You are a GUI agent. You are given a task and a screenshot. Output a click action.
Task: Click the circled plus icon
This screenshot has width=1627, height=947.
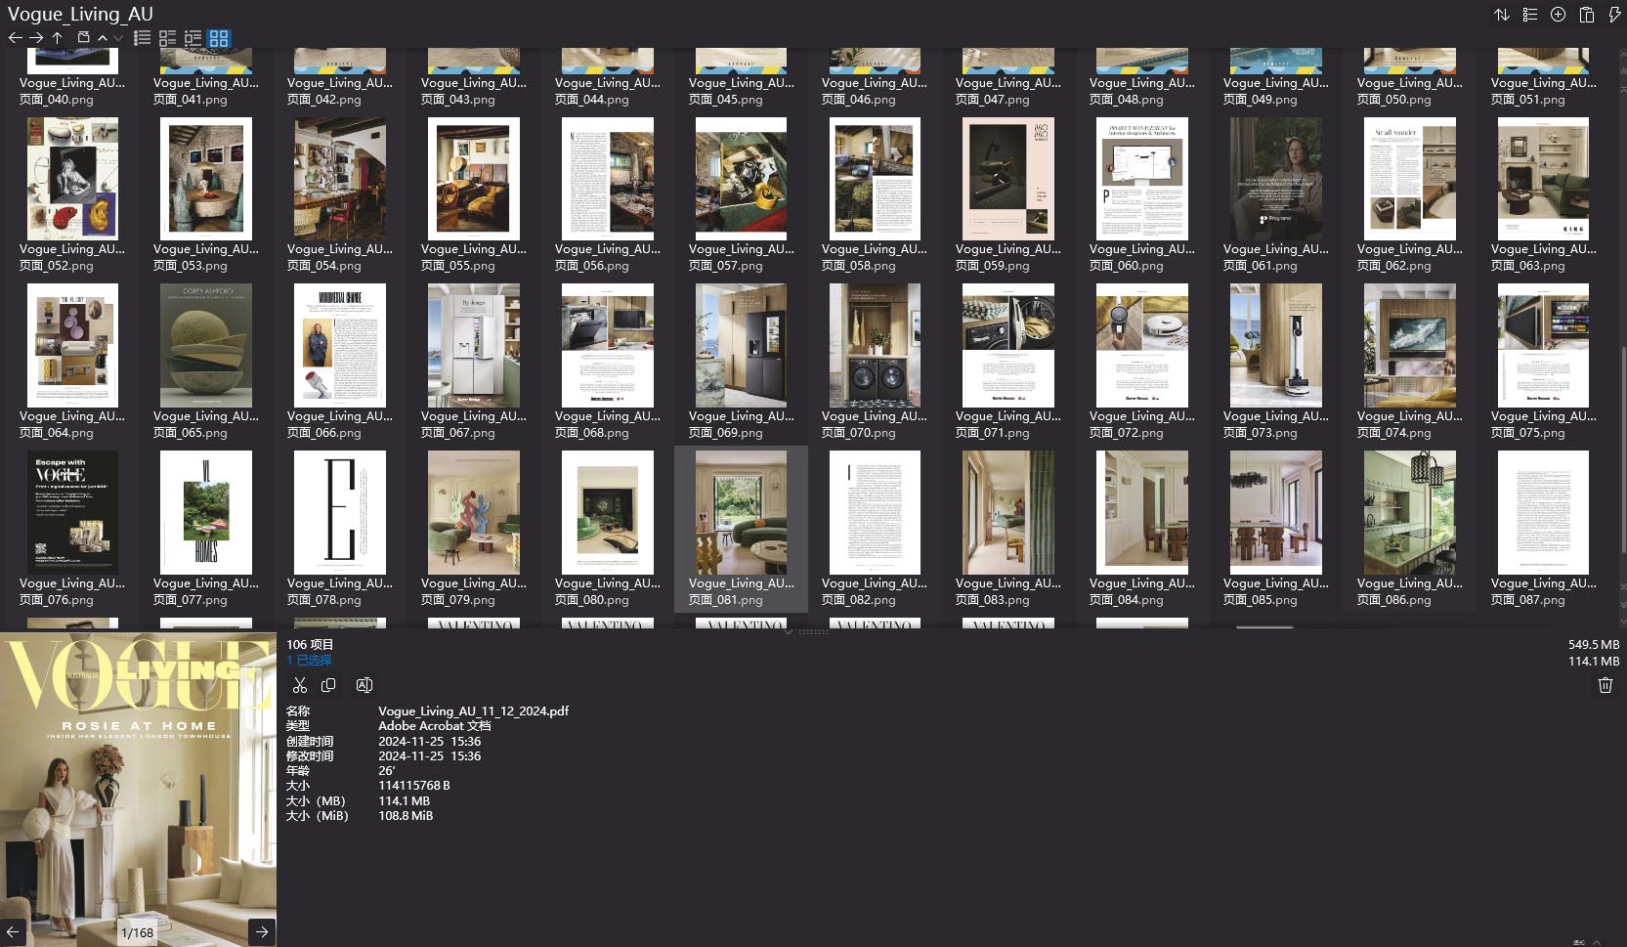[x=1559, y=15]
